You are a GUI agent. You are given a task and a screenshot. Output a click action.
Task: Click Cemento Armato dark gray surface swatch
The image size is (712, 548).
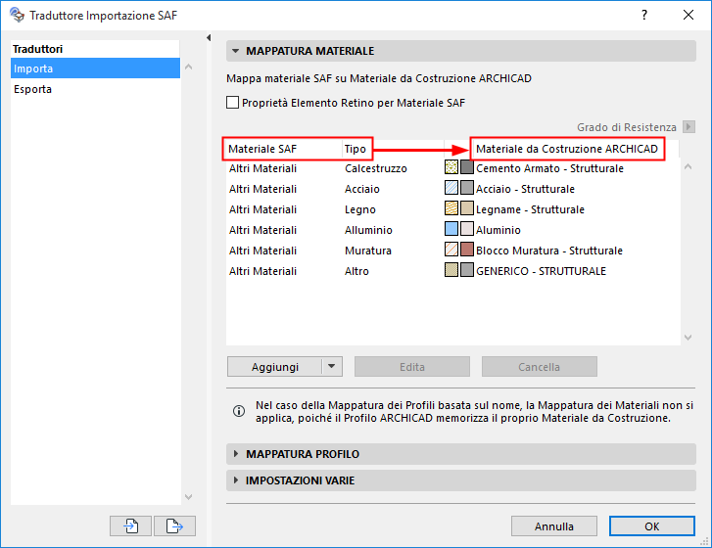pos(467,167)
